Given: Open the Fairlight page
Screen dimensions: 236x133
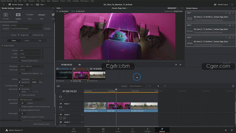Looking at the screenshot, I should pyautogui.click(x=147, y=130).
